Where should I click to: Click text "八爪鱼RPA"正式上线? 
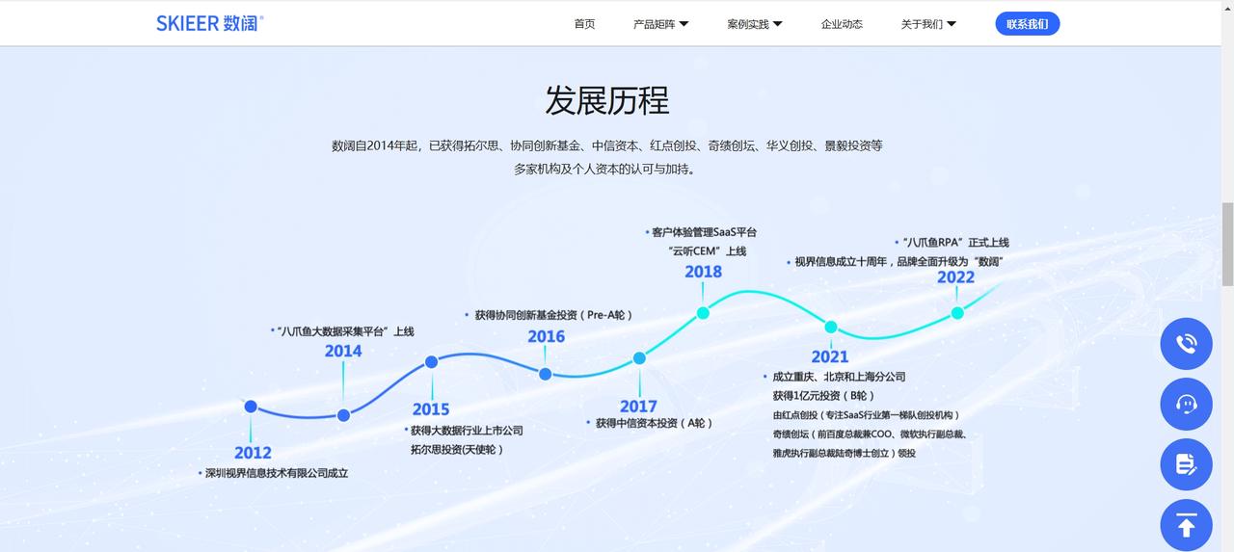(956, 243)
